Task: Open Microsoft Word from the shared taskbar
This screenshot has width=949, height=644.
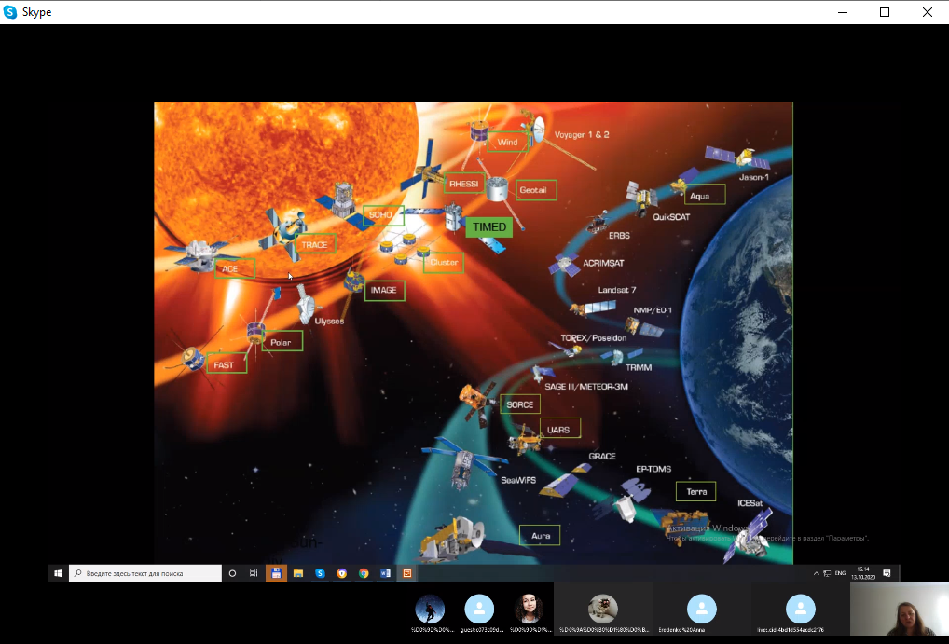Action: (x=386, y=573)
